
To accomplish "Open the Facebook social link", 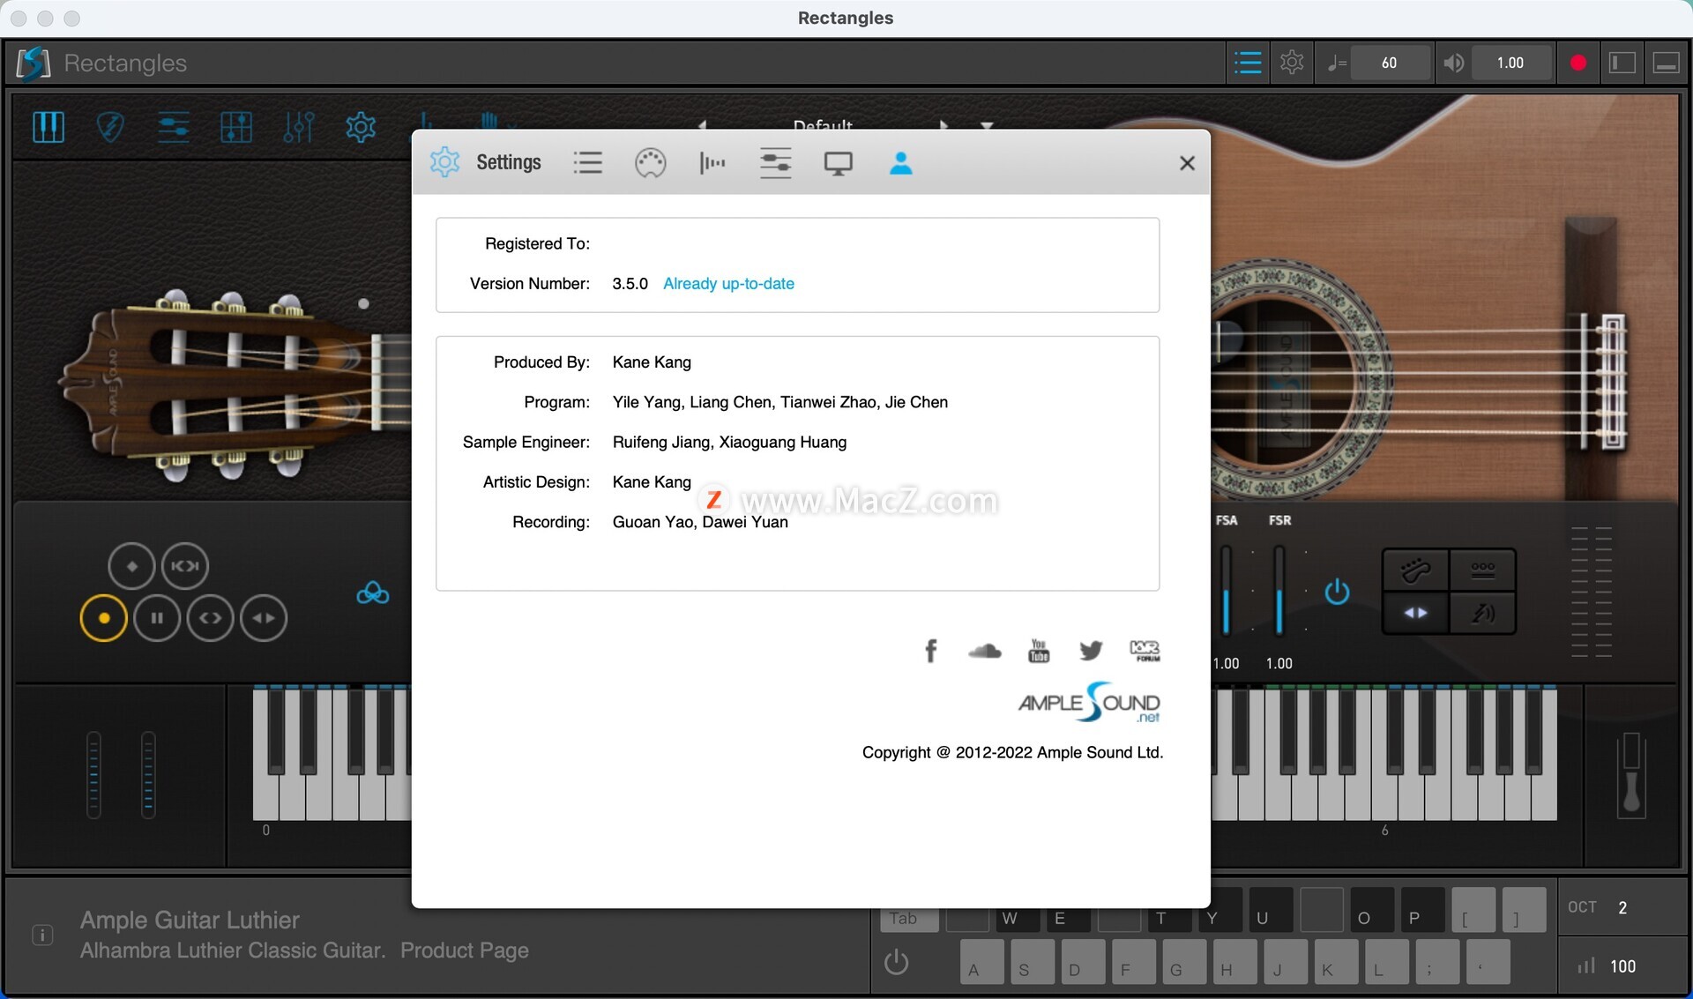I will click(x=930, y=651).
